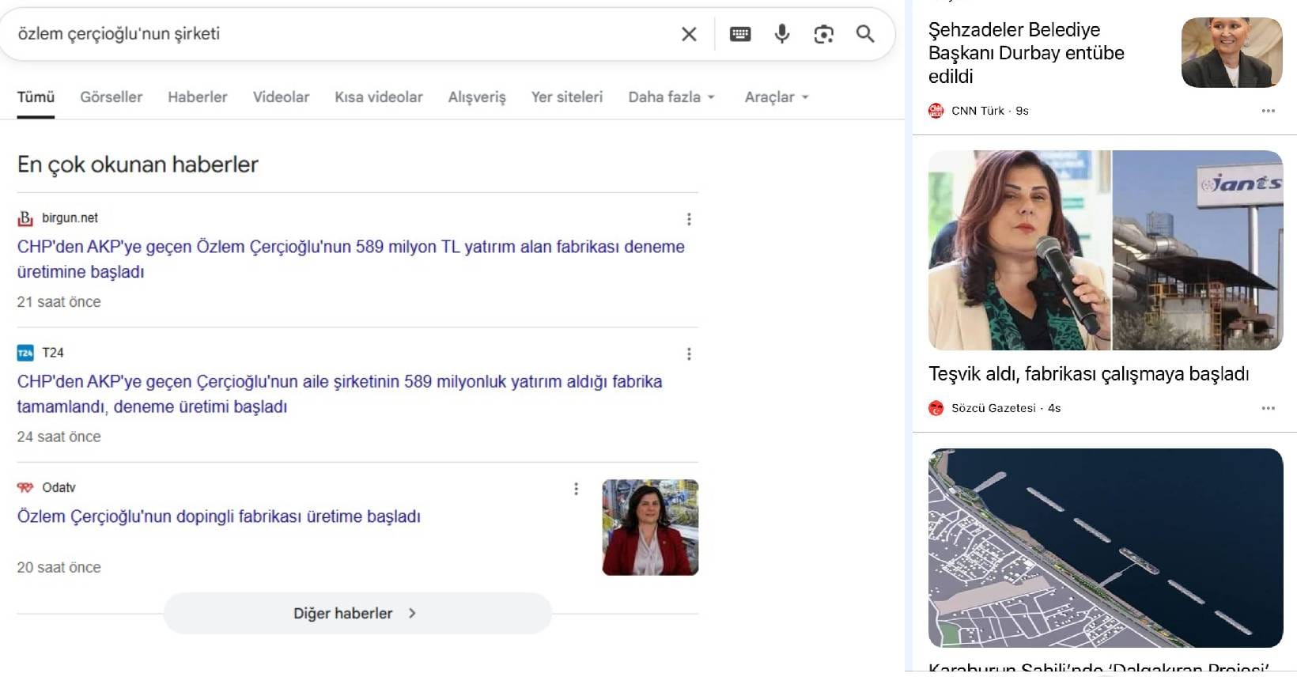Screen dimensions: 1297x677
Task: Open search by image camera icon
Action: point(823,34)
